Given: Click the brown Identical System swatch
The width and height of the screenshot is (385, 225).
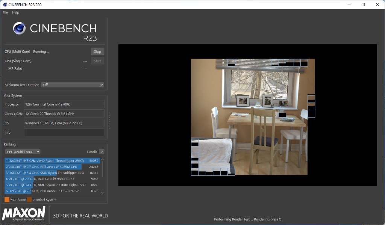Looking at the screenshot, I should pos(29,200).
